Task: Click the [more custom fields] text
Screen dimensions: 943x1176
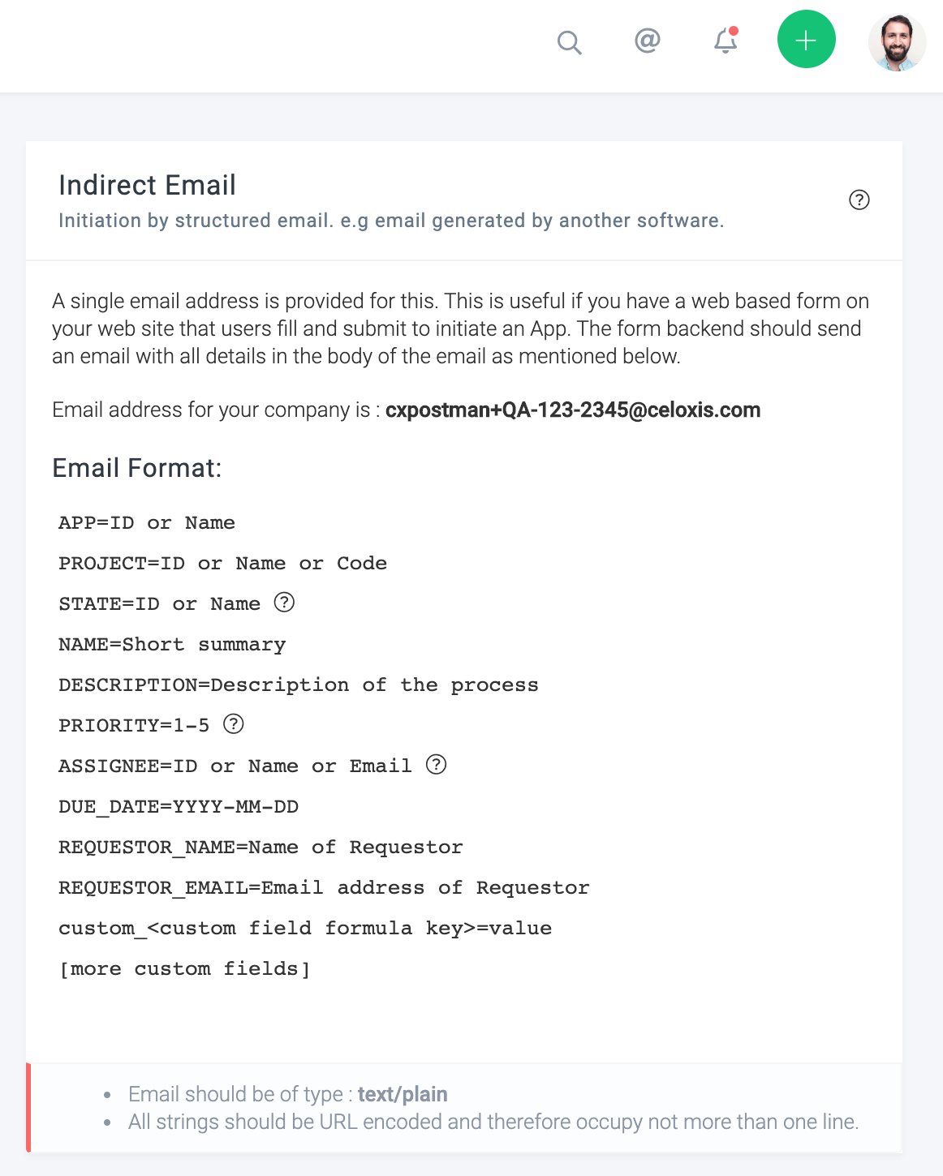Action: pyautogui.click(x=185, y=969)
